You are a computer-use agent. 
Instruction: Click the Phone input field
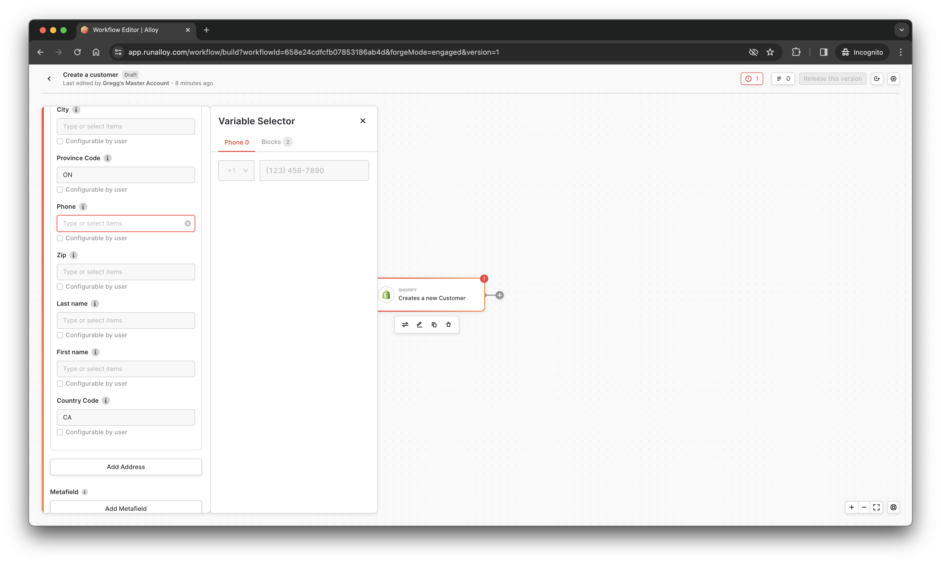pyautogui.click(x=126, y=223)
